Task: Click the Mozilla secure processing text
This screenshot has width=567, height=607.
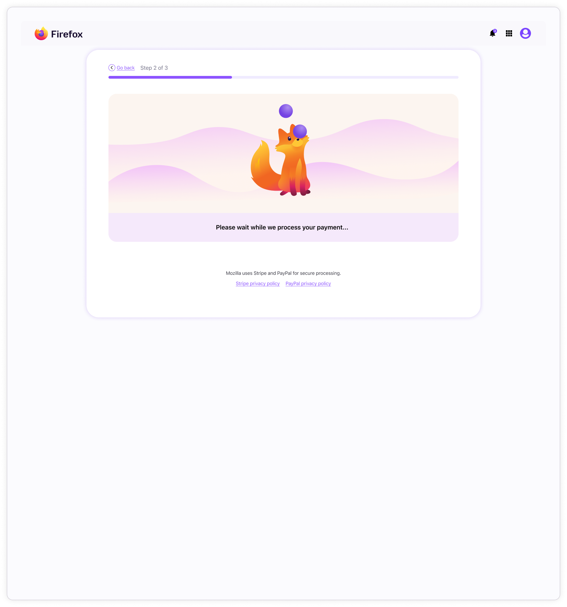Action: pyautogui.click(x=283, y=273)
